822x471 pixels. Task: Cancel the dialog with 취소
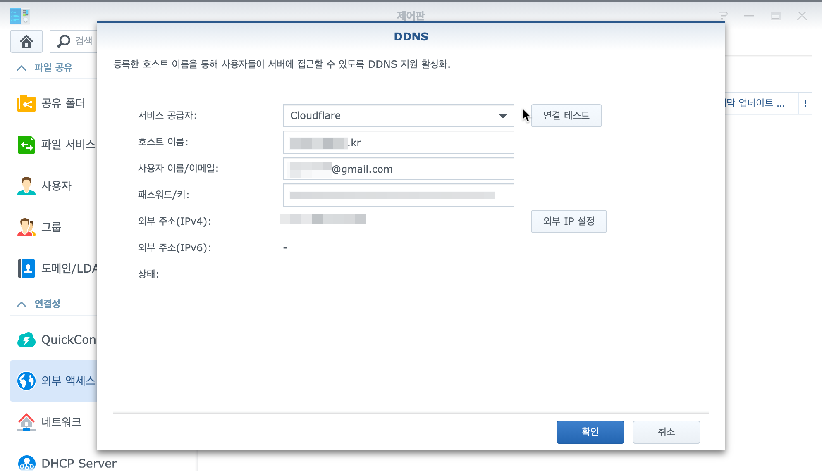tap(666, 432)
